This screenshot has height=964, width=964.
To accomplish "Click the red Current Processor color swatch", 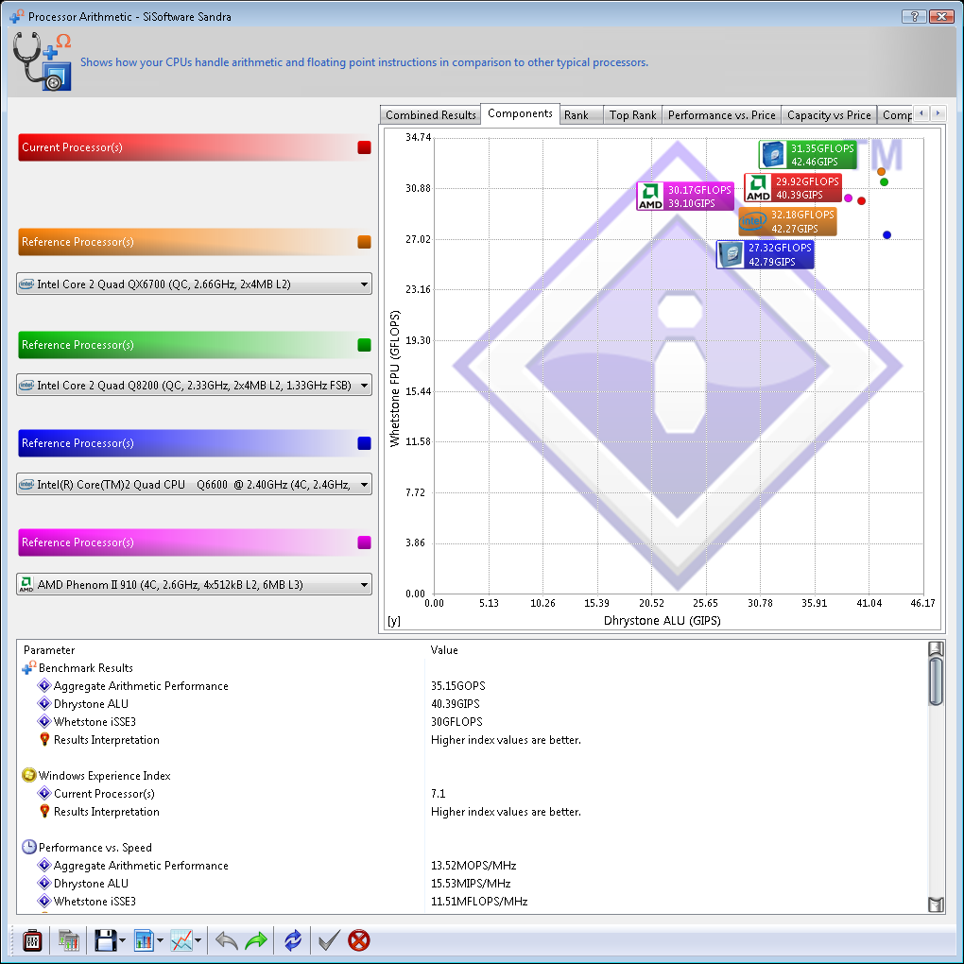I will 364,147.
